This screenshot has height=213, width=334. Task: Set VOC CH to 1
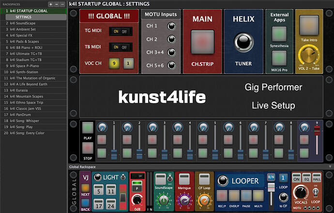(128, 63)
